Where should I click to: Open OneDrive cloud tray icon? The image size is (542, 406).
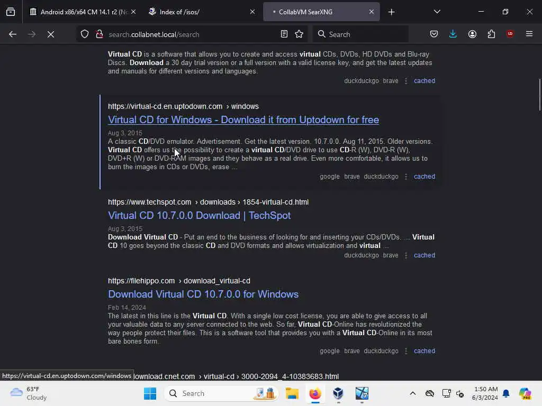[x=430, y=393]
